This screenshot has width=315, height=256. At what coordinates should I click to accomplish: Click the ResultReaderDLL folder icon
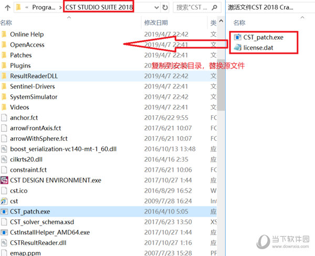tap(4, 76)
